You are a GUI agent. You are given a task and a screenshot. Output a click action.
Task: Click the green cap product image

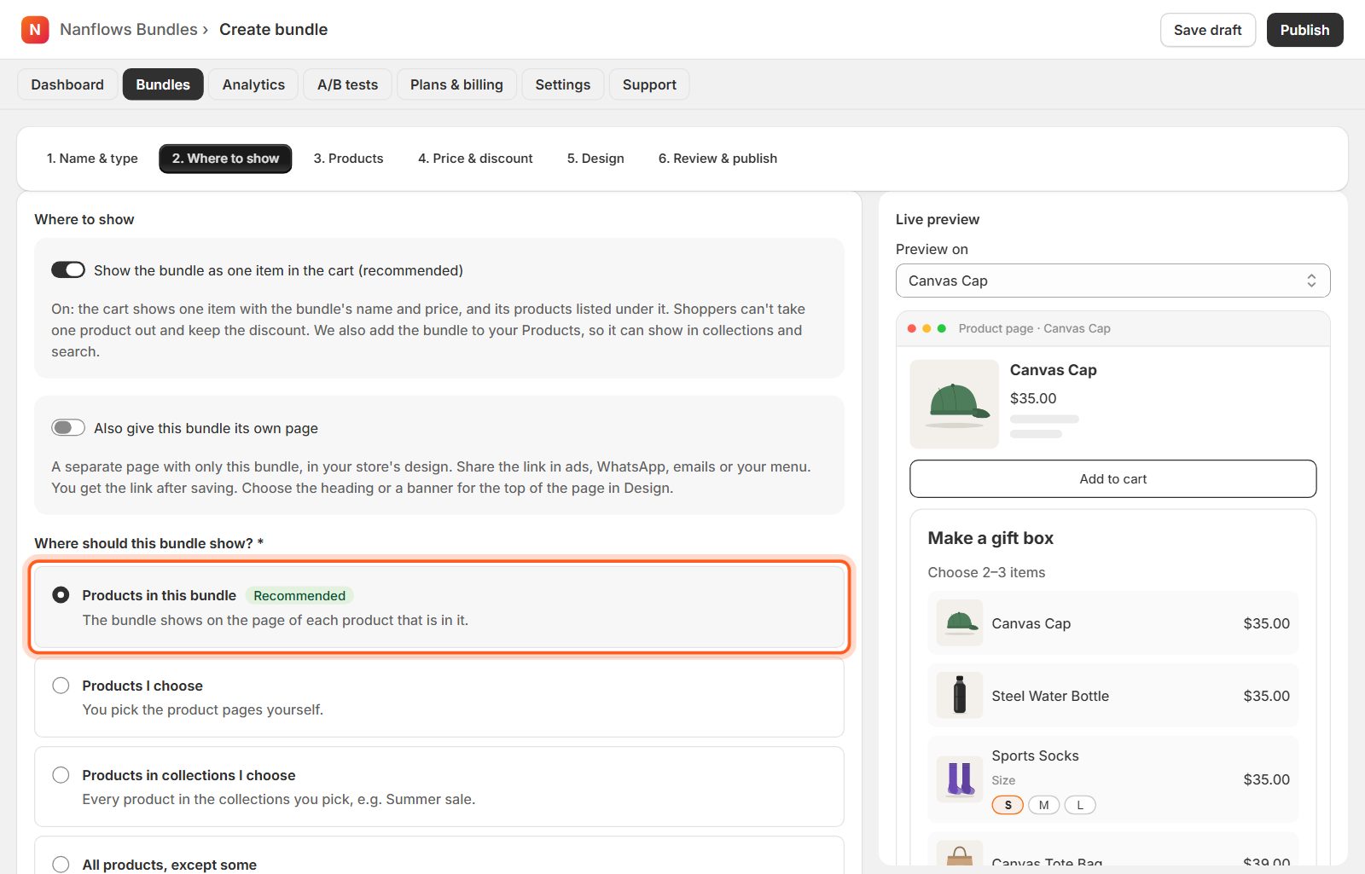[954, 404]
